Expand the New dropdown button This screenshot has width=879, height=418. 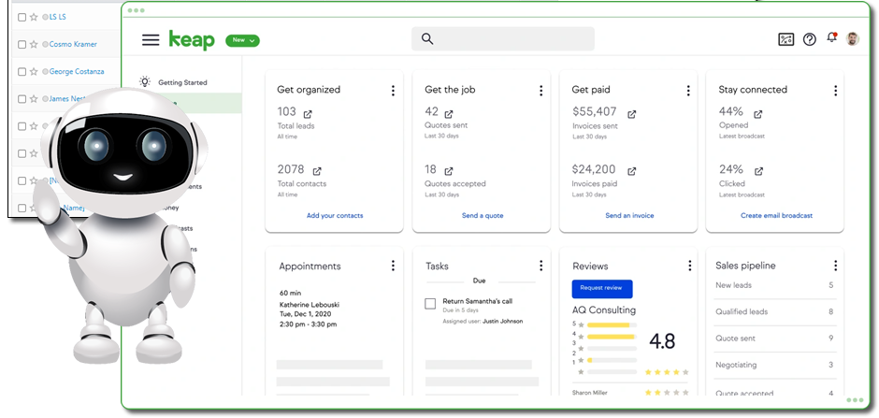point(242,40)
